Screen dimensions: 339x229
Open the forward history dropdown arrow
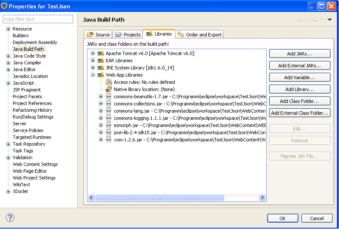pos(322,19)
